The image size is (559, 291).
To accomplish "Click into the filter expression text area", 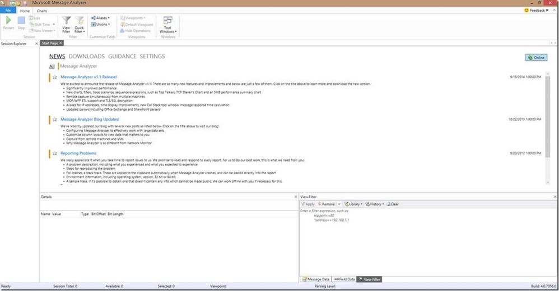I will pyautogui.click(x=428, y=242).
